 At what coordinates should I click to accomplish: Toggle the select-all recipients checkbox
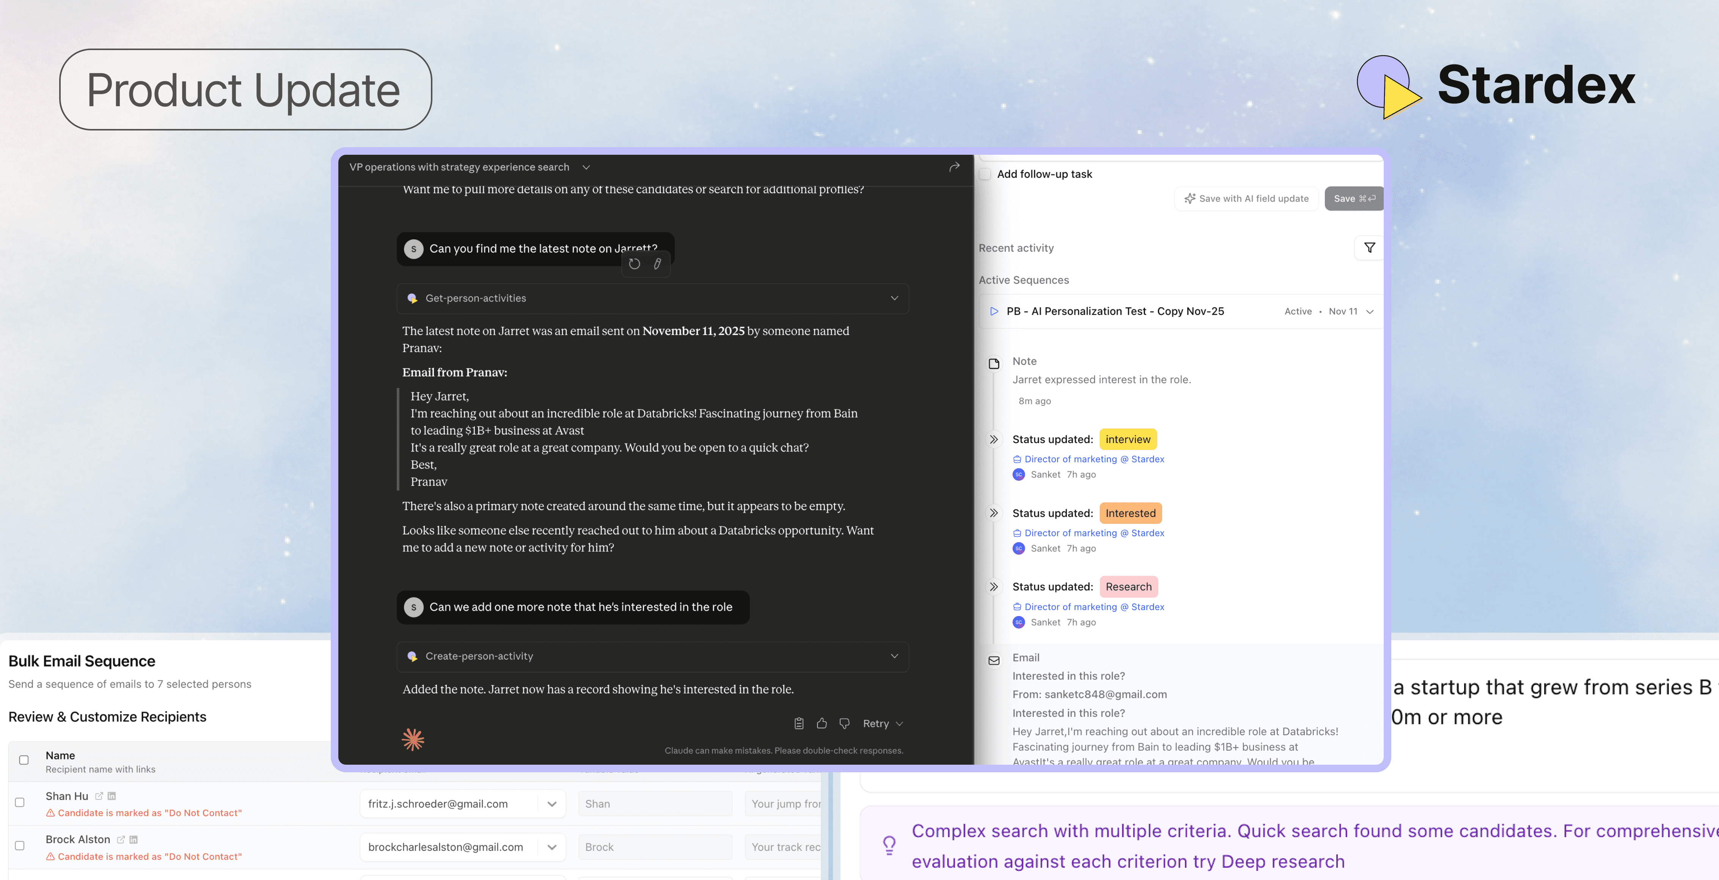pyautogui.click(x=24, y=760)
